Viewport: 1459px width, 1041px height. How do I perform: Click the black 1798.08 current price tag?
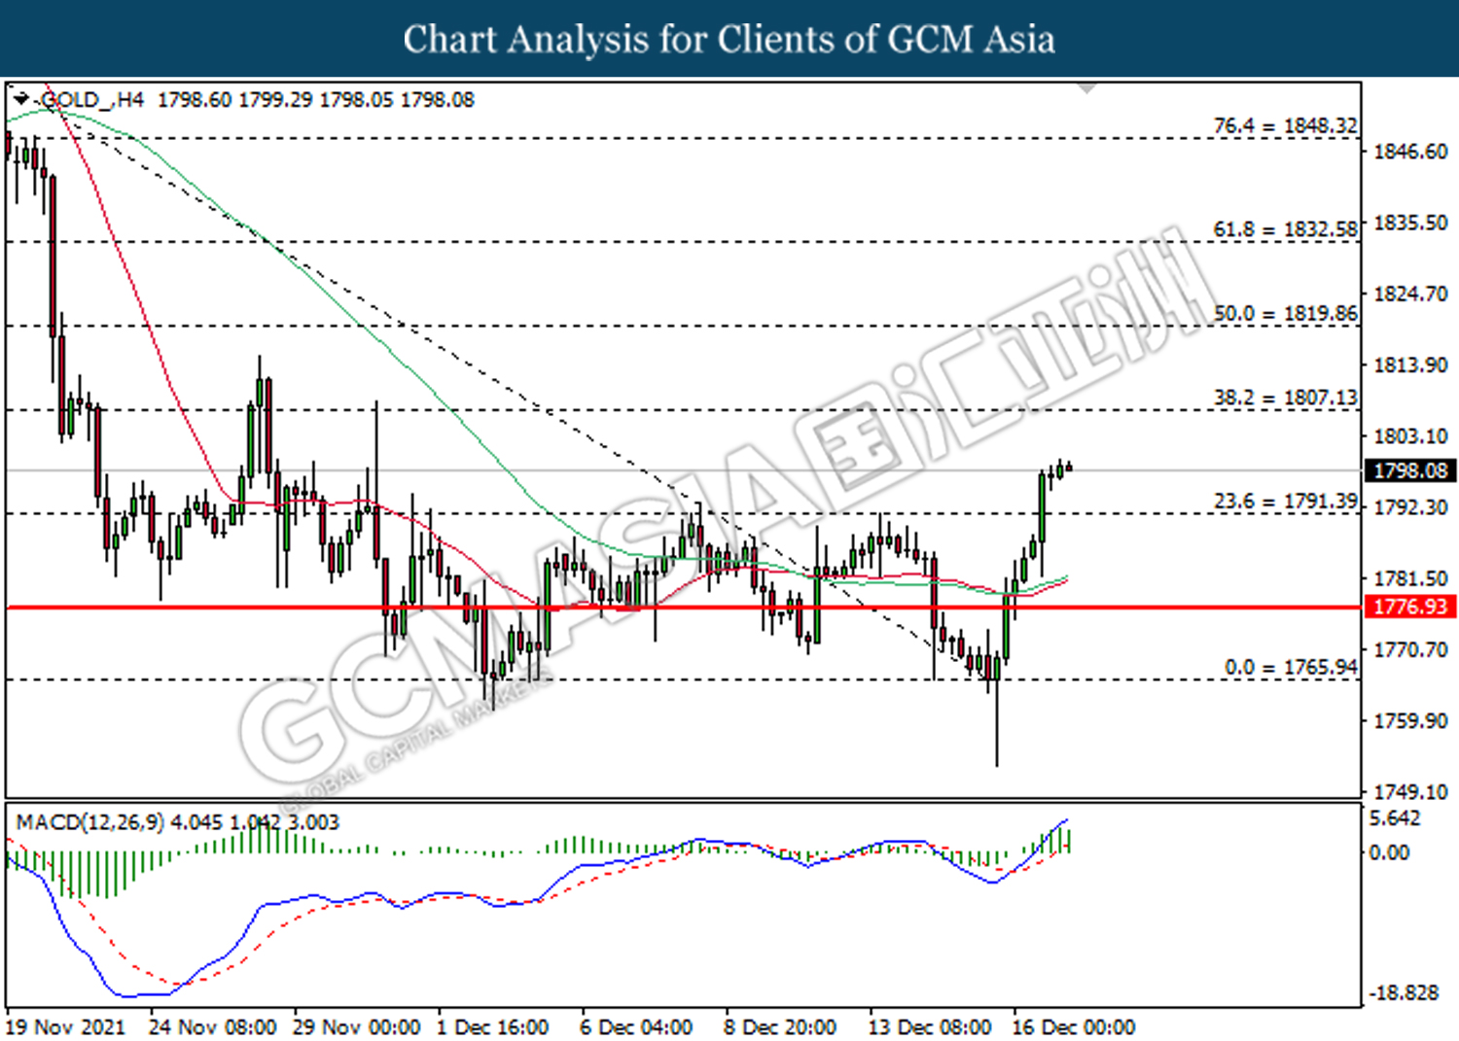tap(1410, 470)
